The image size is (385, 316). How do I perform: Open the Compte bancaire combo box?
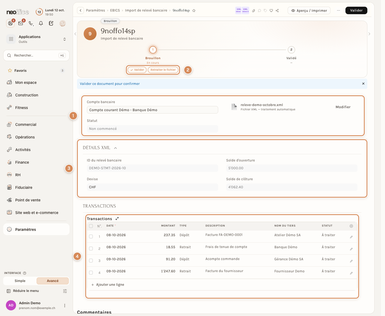click(152, 110)
